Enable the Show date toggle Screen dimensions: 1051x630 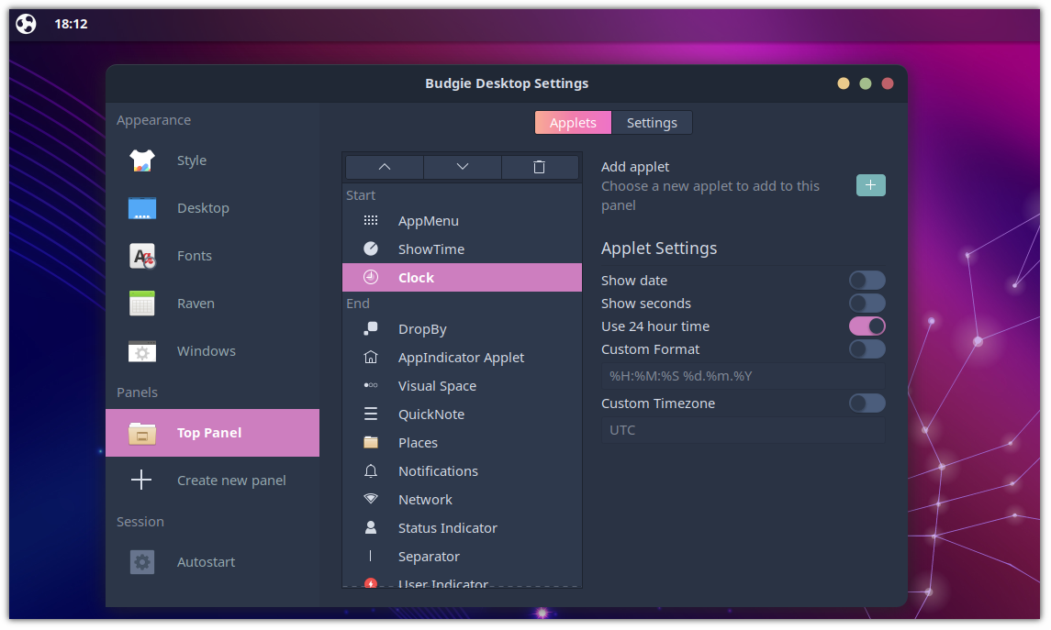867,280
